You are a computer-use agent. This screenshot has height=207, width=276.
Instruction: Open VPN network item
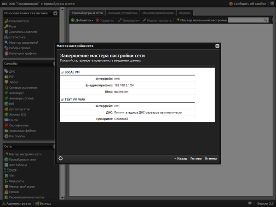click(x=10, y=176)
